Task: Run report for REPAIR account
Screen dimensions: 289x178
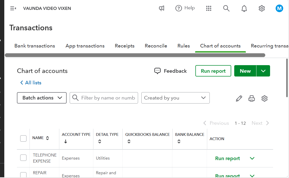Action: pyautogui.click(x=227, y=176)
